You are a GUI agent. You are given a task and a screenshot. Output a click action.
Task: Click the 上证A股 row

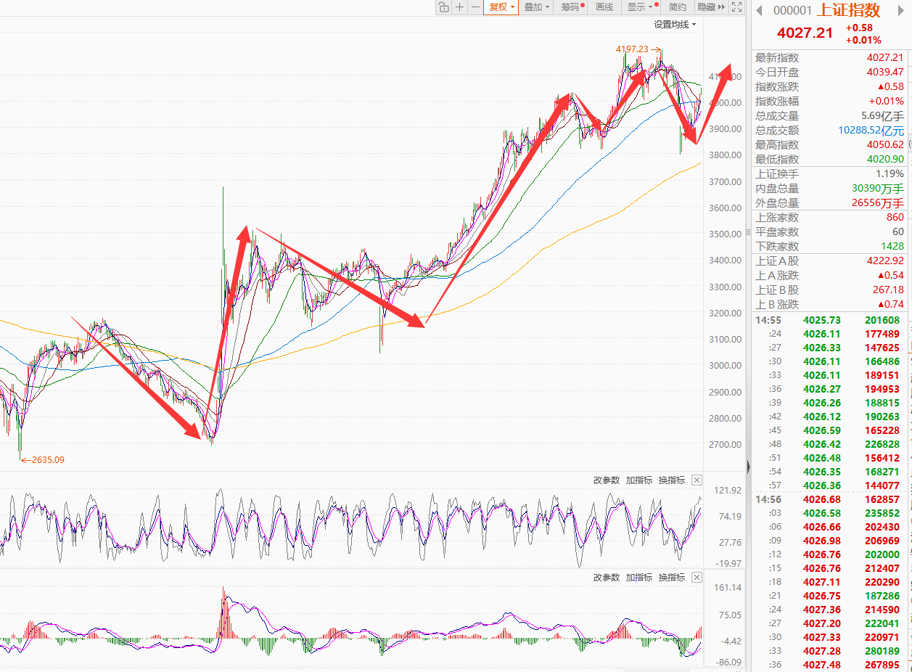pos(830,261)
